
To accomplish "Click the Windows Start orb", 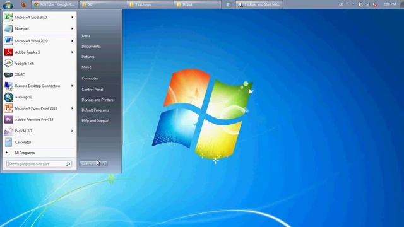I will tap(8, 4).
